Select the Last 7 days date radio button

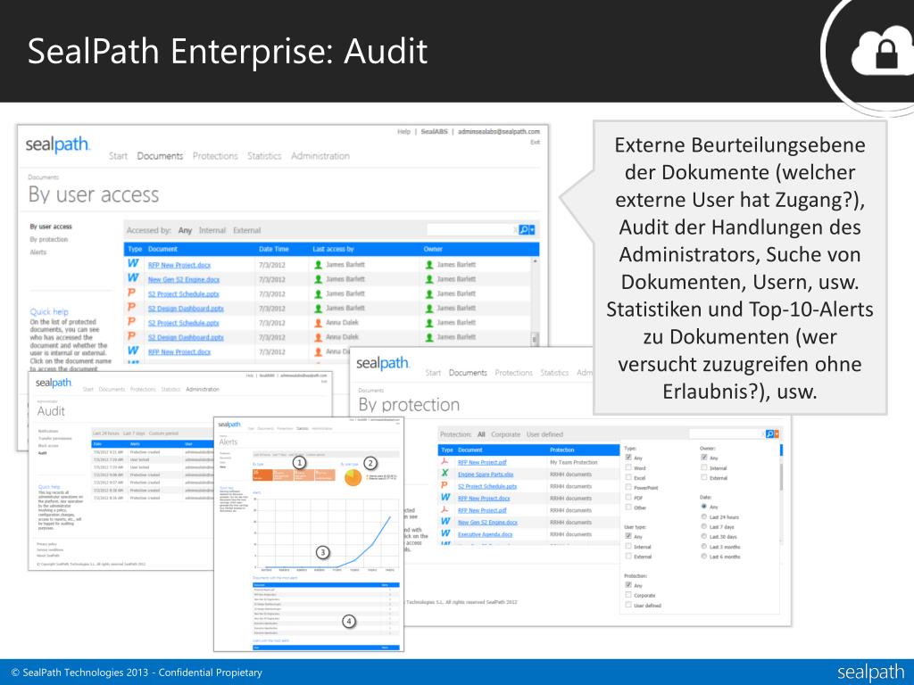tap(704, 526)
